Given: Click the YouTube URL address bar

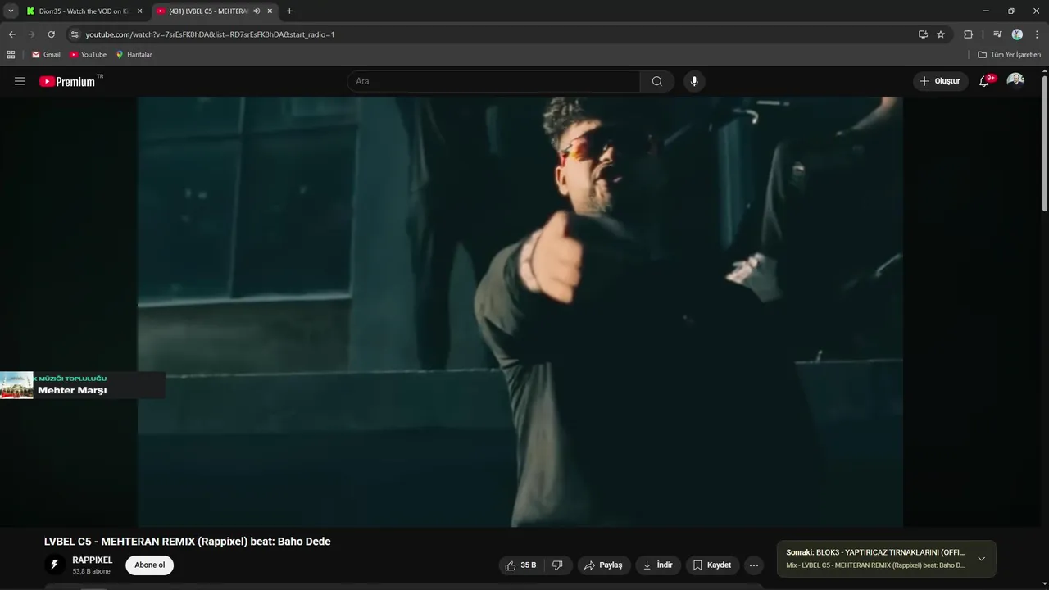Looking at the screenshot, I should (492, 34).
